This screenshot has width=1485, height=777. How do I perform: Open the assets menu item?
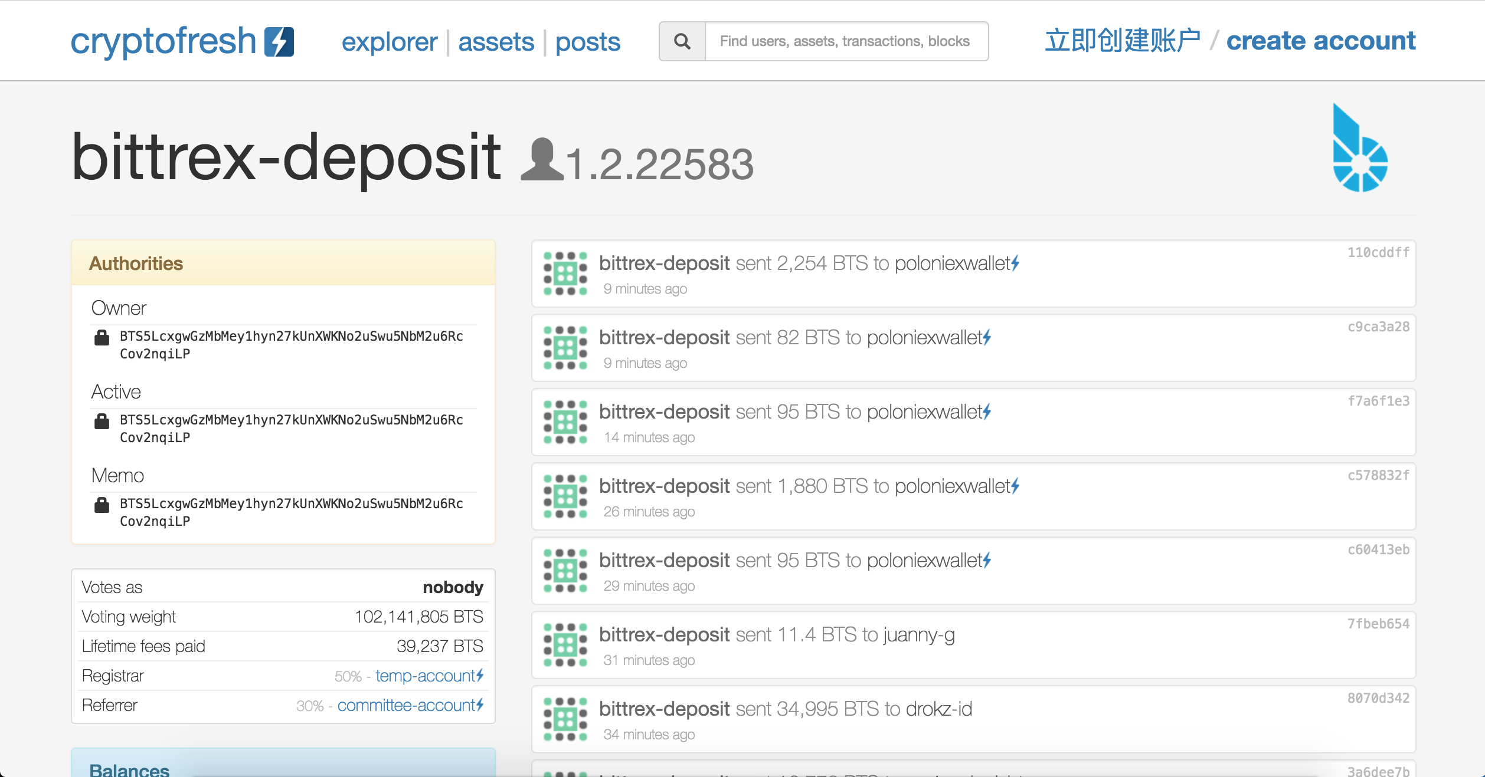tap(496, 42)
